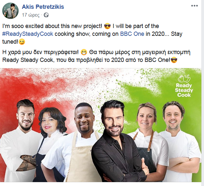The image size is (204, 186).
Task: Open the three-dot post options menu
Action: tap(195, 6)
